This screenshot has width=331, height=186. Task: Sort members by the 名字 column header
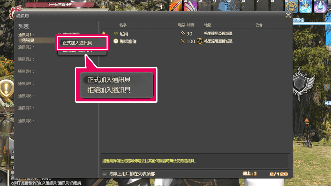(123, 25)
